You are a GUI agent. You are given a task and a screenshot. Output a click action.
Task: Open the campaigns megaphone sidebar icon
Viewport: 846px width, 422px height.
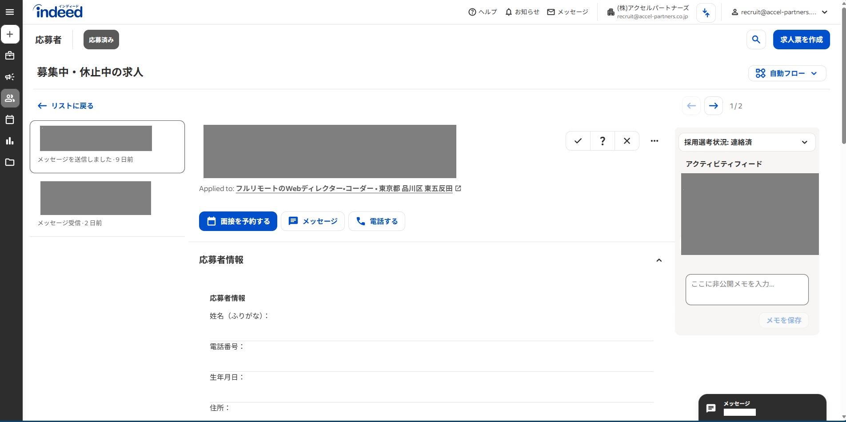tap(10, 77)
